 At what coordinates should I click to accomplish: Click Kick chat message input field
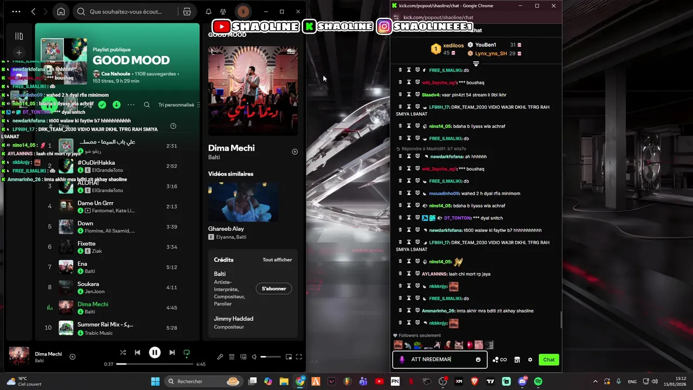[x=440, y=360]
